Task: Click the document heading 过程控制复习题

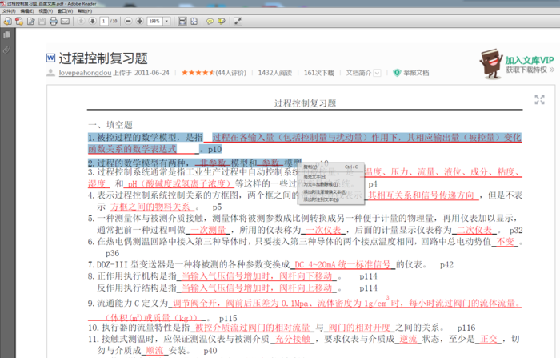Action: pyautogui.click(x=103, y=58)
